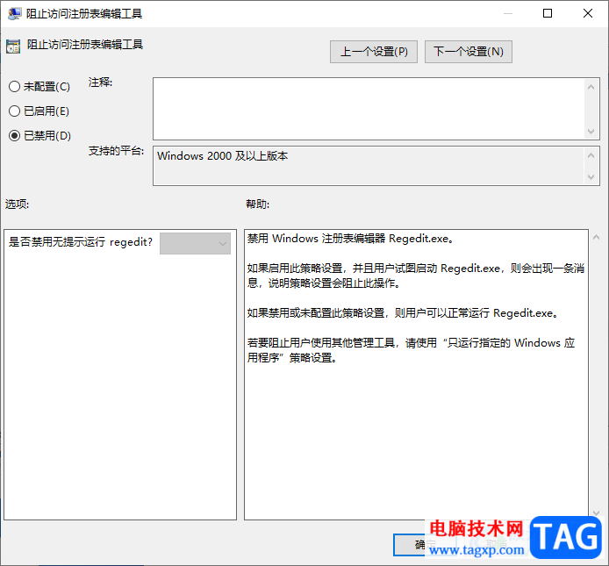
Task: Click help text 禁用 Windows 注册表编辑器 Regedit.exe
Action: click(x=350, y=239)
